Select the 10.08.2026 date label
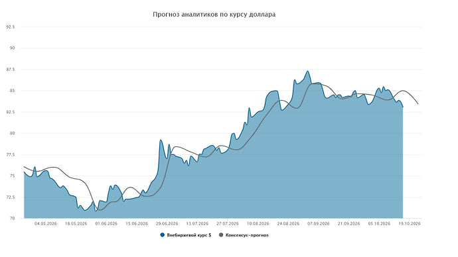The image size is (458, 257). (258, 224)
